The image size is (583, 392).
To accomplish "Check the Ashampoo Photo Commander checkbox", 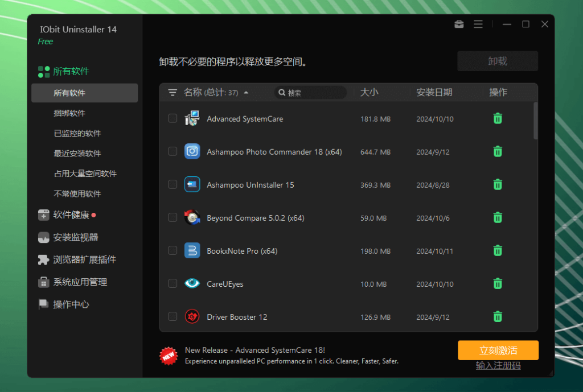I will click(173, 151).
